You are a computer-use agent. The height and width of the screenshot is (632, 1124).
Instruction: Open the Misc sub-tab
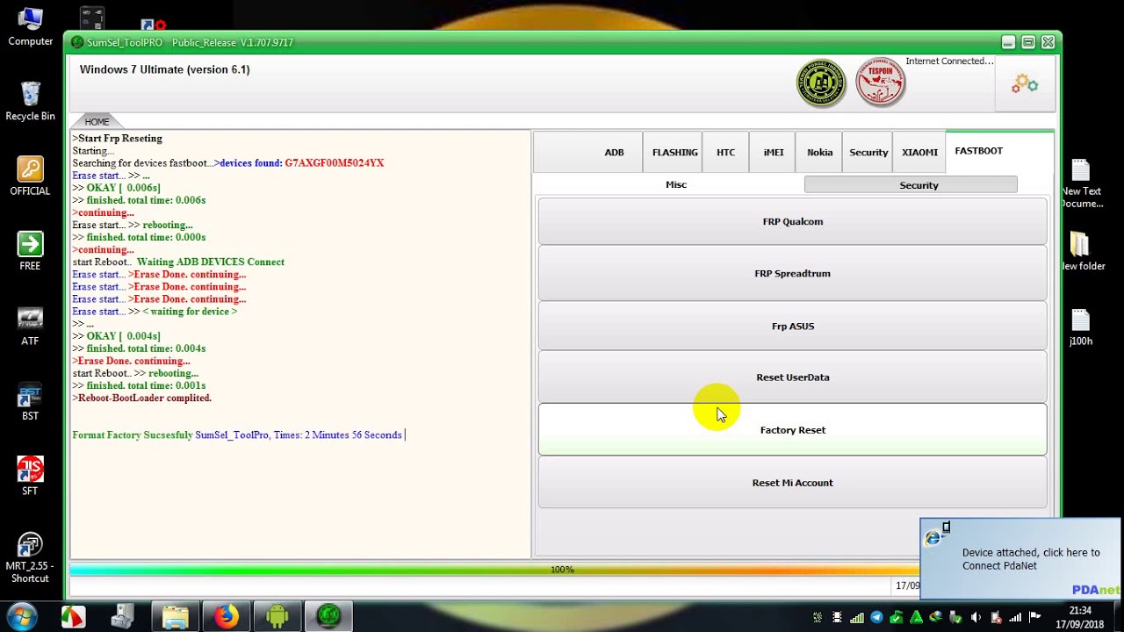click(676, 184)
